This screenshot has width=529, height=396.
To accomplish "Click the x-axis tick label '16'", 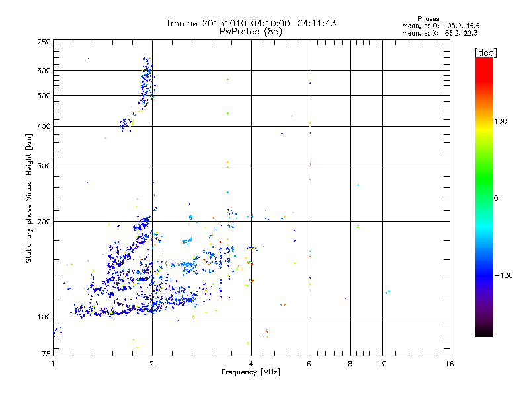I will [450, 364].
